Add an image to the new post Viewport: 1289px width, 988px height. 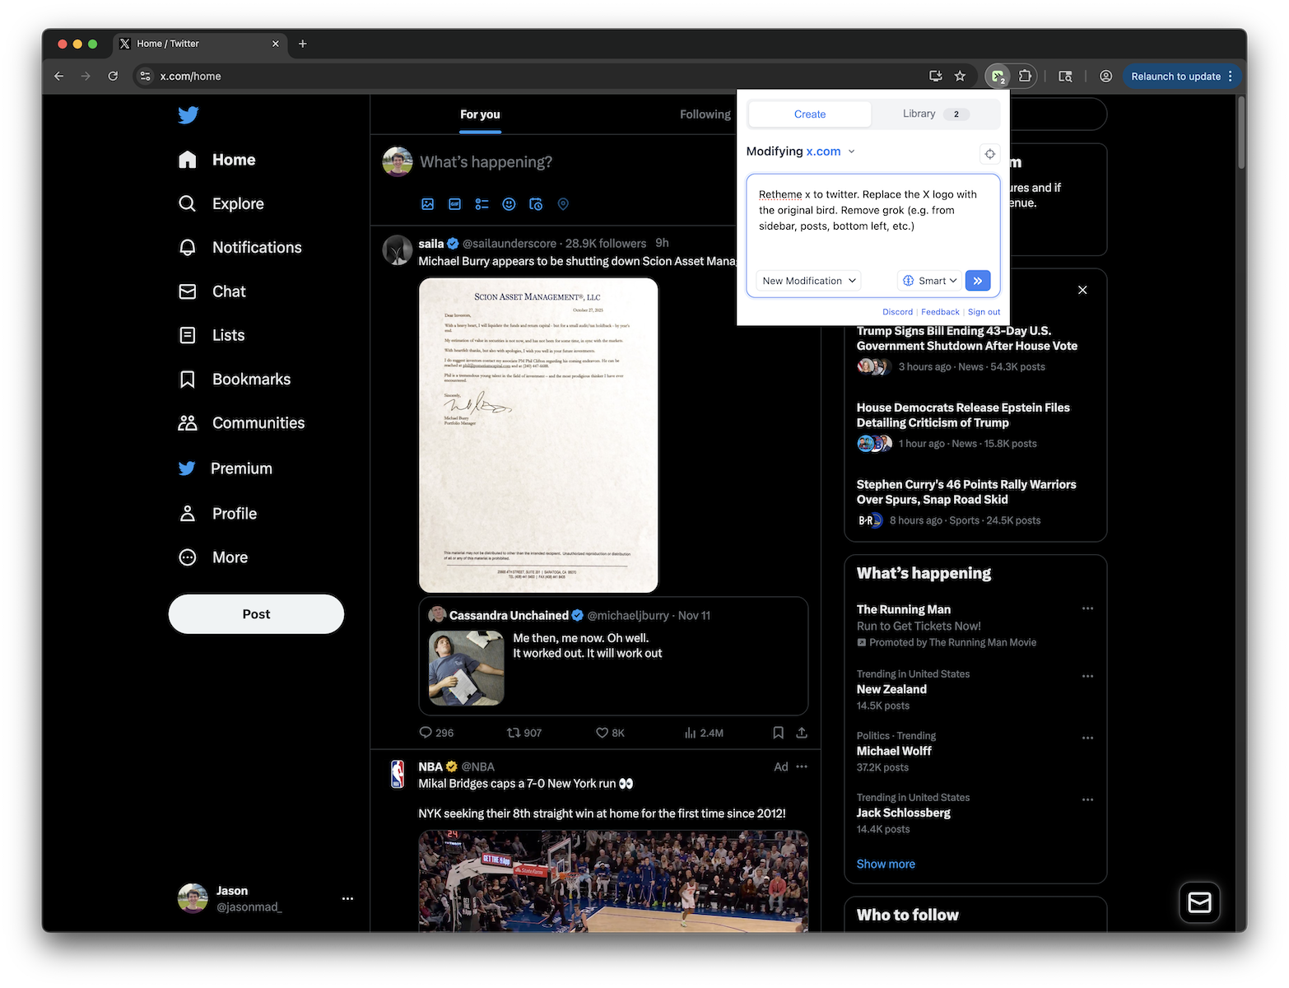click(x=427, y=203)
